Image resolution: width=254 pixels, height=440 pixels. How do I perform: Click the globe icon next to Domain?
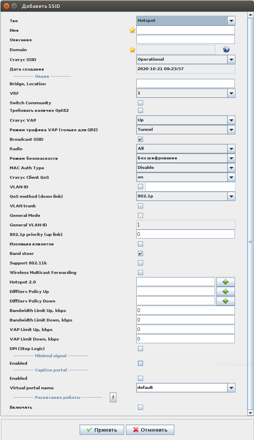(x=226, y=50)
